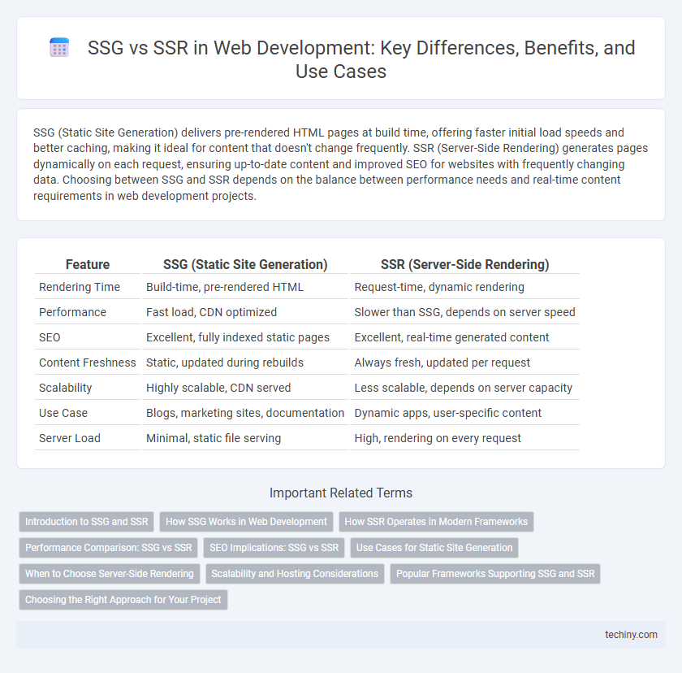This screenshot has width=682, height=673.
Task: Click 'Excellent, fully indexed static pages' cell
Action: 237,337
